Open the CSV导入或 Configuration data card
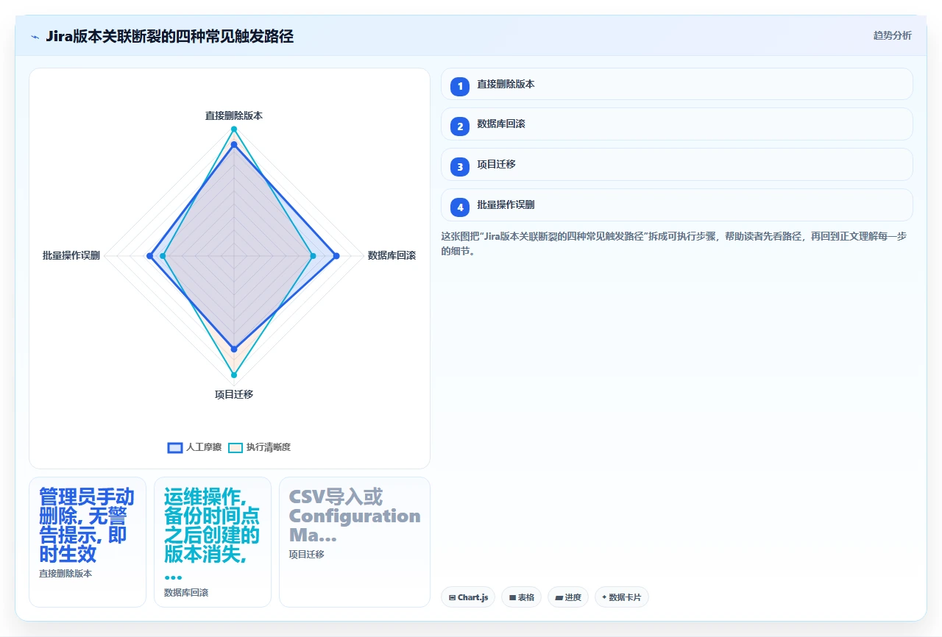 pos(355,542)
